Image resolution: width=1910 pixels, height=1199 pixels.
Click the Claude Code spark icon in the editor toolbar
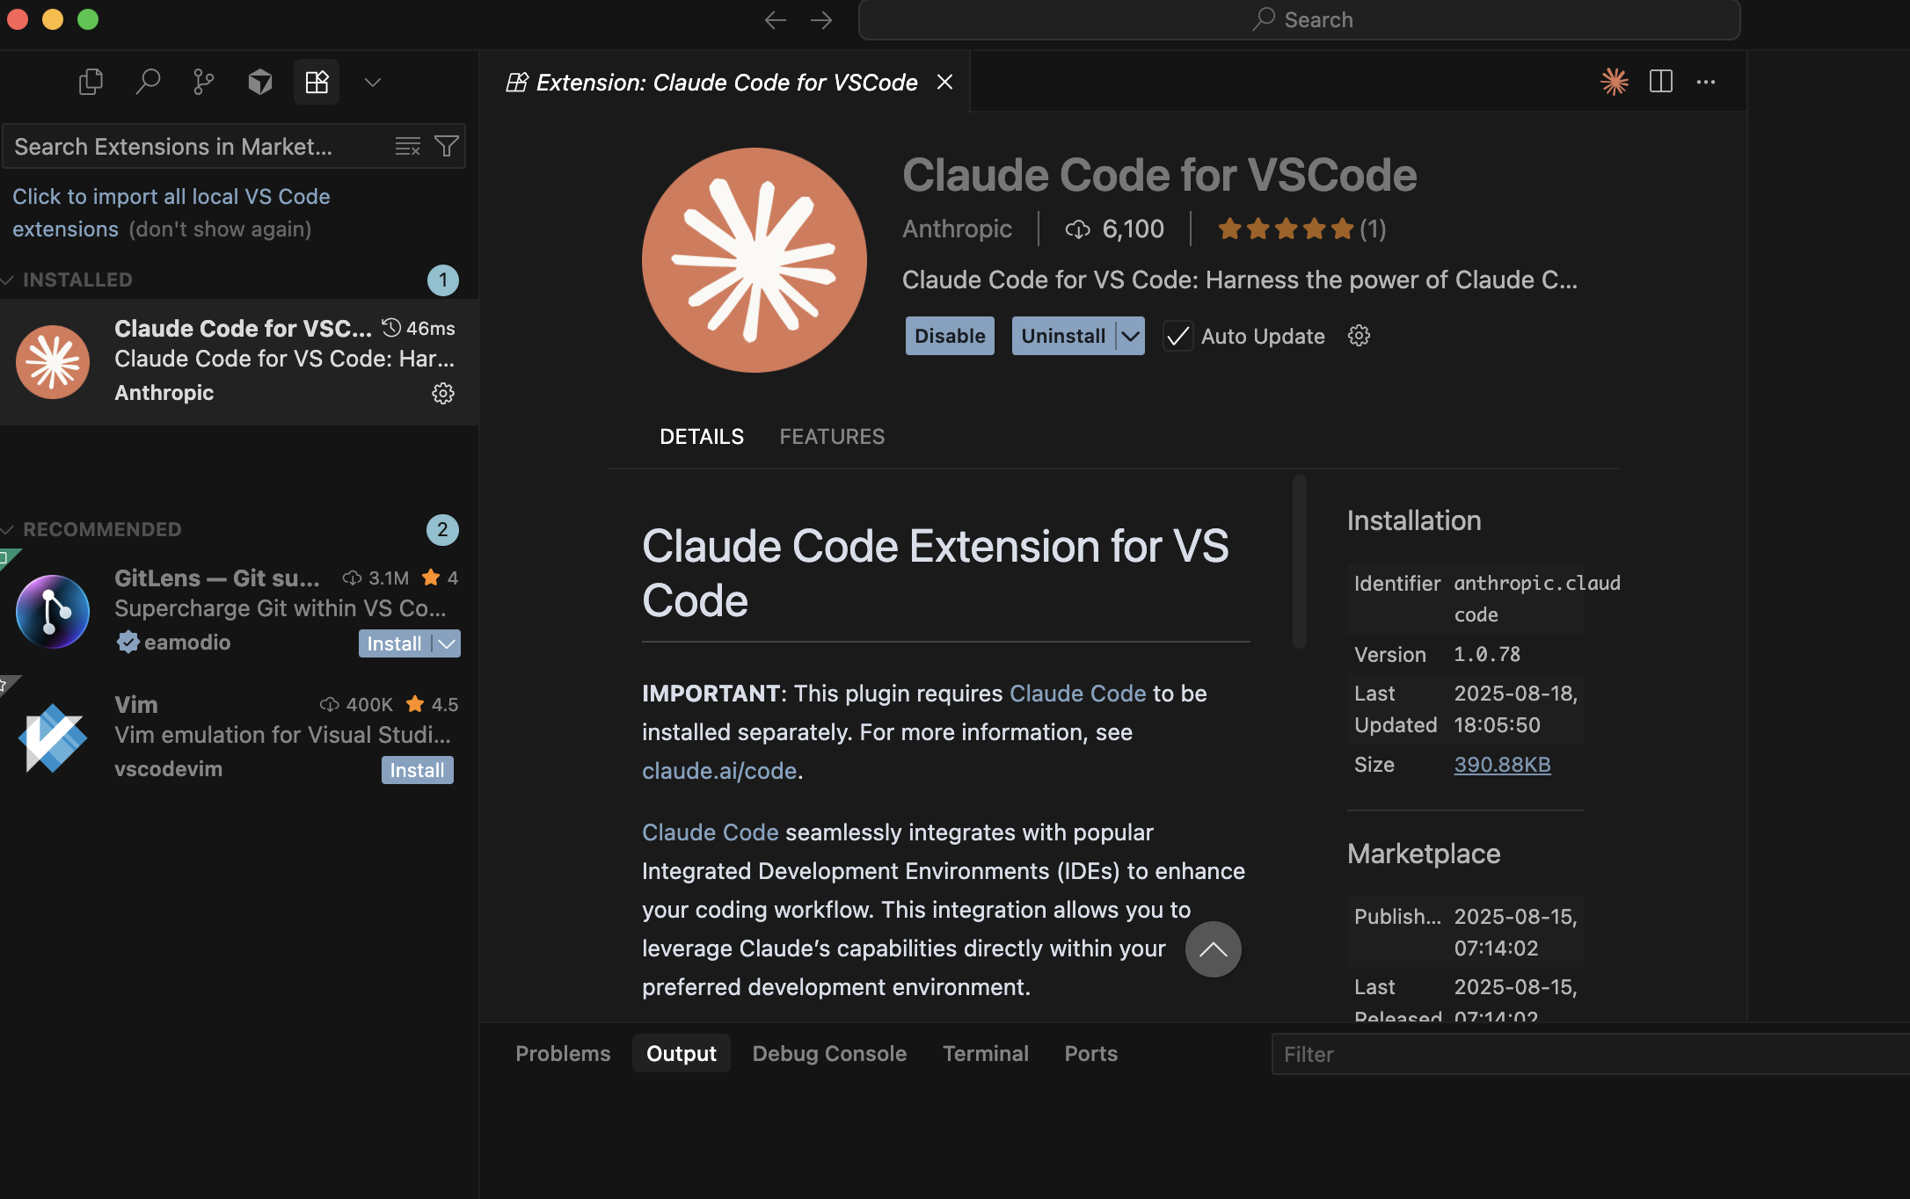pyautogui.click(x=1614, y=82)
